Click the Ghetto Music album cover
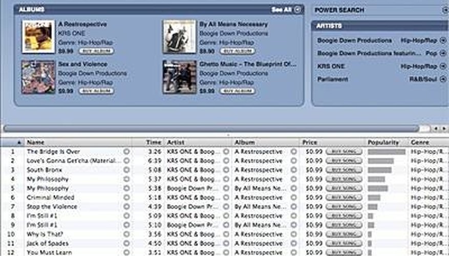The image size is (449, 256). click(180, 77)
